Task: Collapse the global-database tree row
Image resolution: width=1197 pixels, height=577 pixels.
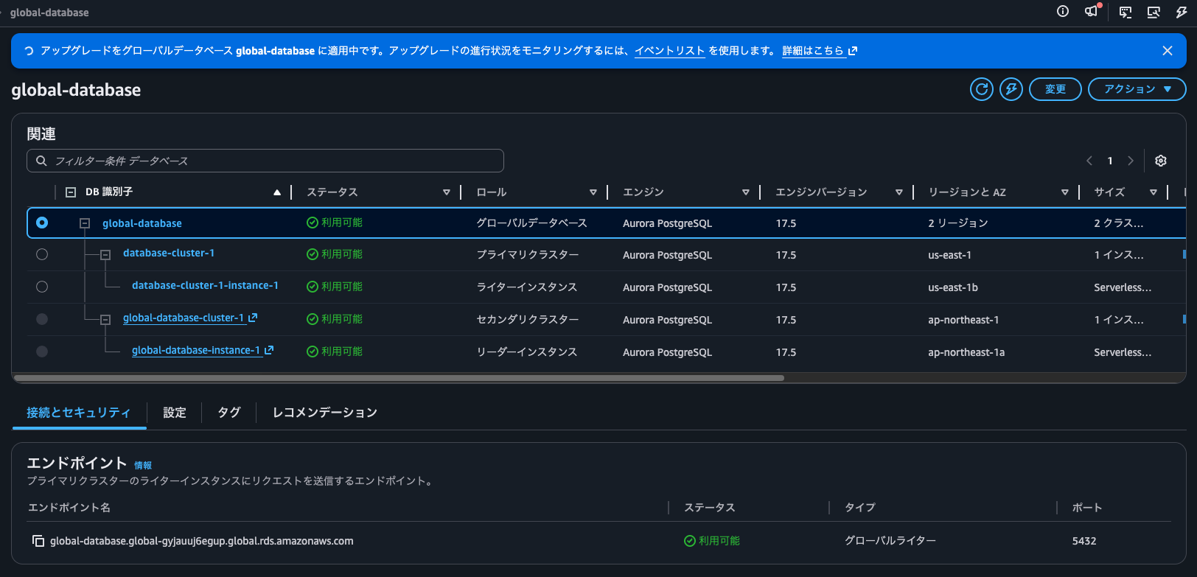Action: (85, 223)
